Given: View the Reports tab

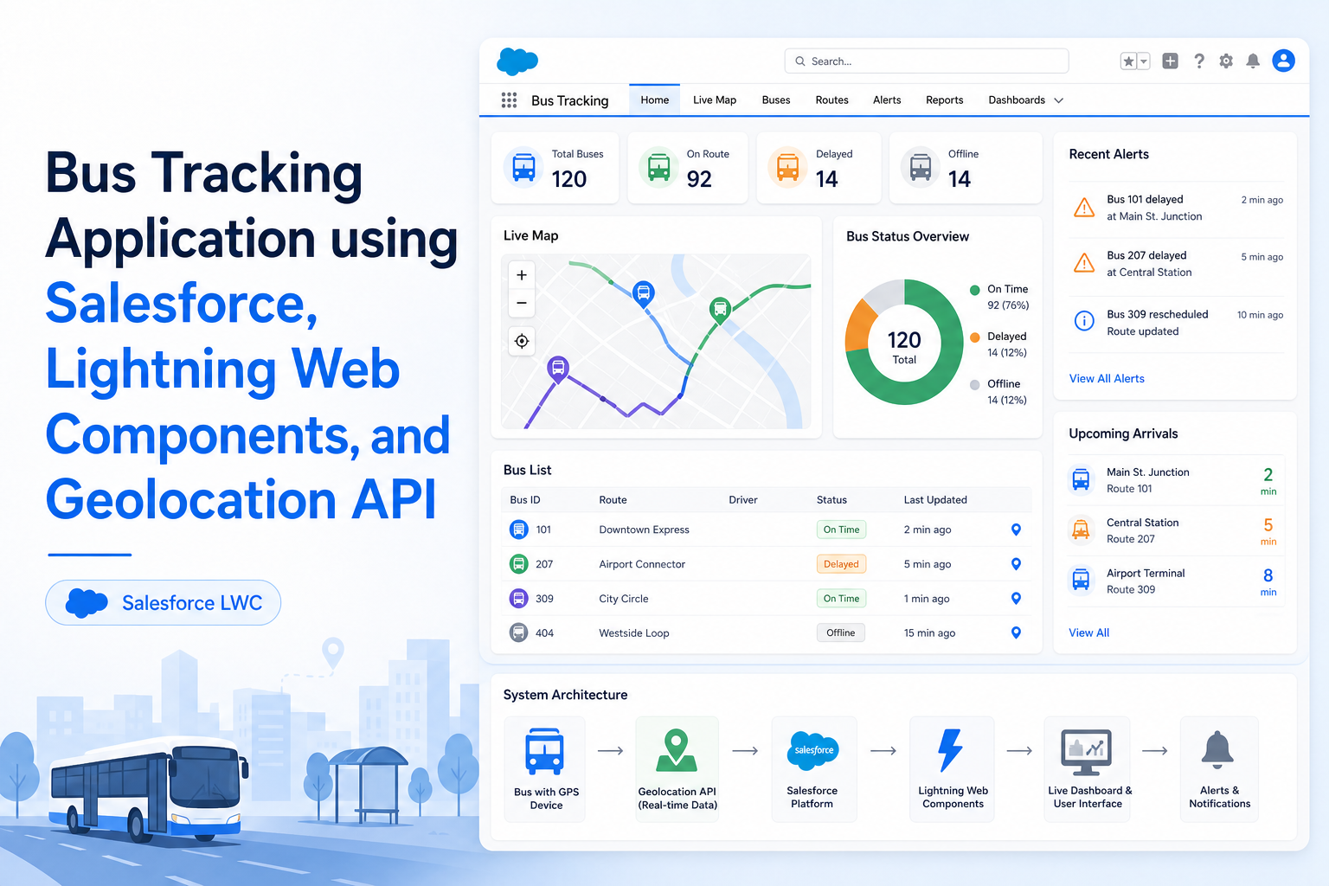Looking at the screenshot, I should [944, 100].
